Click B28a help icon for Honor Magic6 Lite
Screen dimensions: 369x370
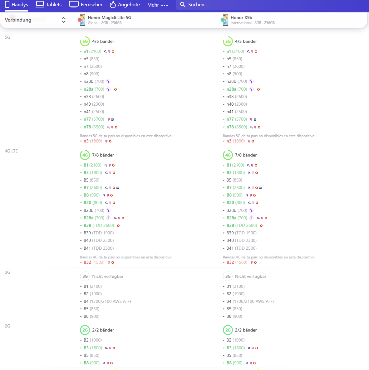pyautogui.click(x=108, y=218)
